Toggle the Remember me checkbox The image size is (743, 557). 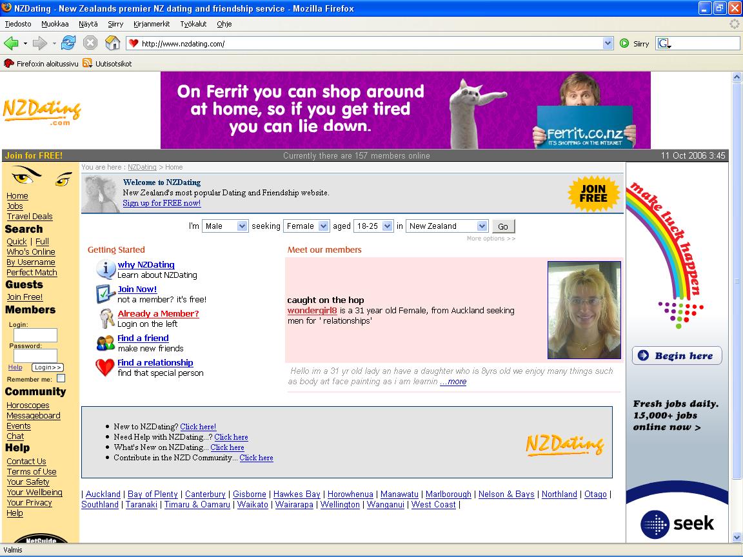61,378
